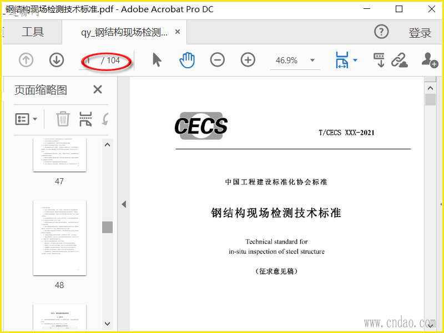Zoom in with the plus button
The height and width of the screenshot is (333, 444).
(248, 60)
